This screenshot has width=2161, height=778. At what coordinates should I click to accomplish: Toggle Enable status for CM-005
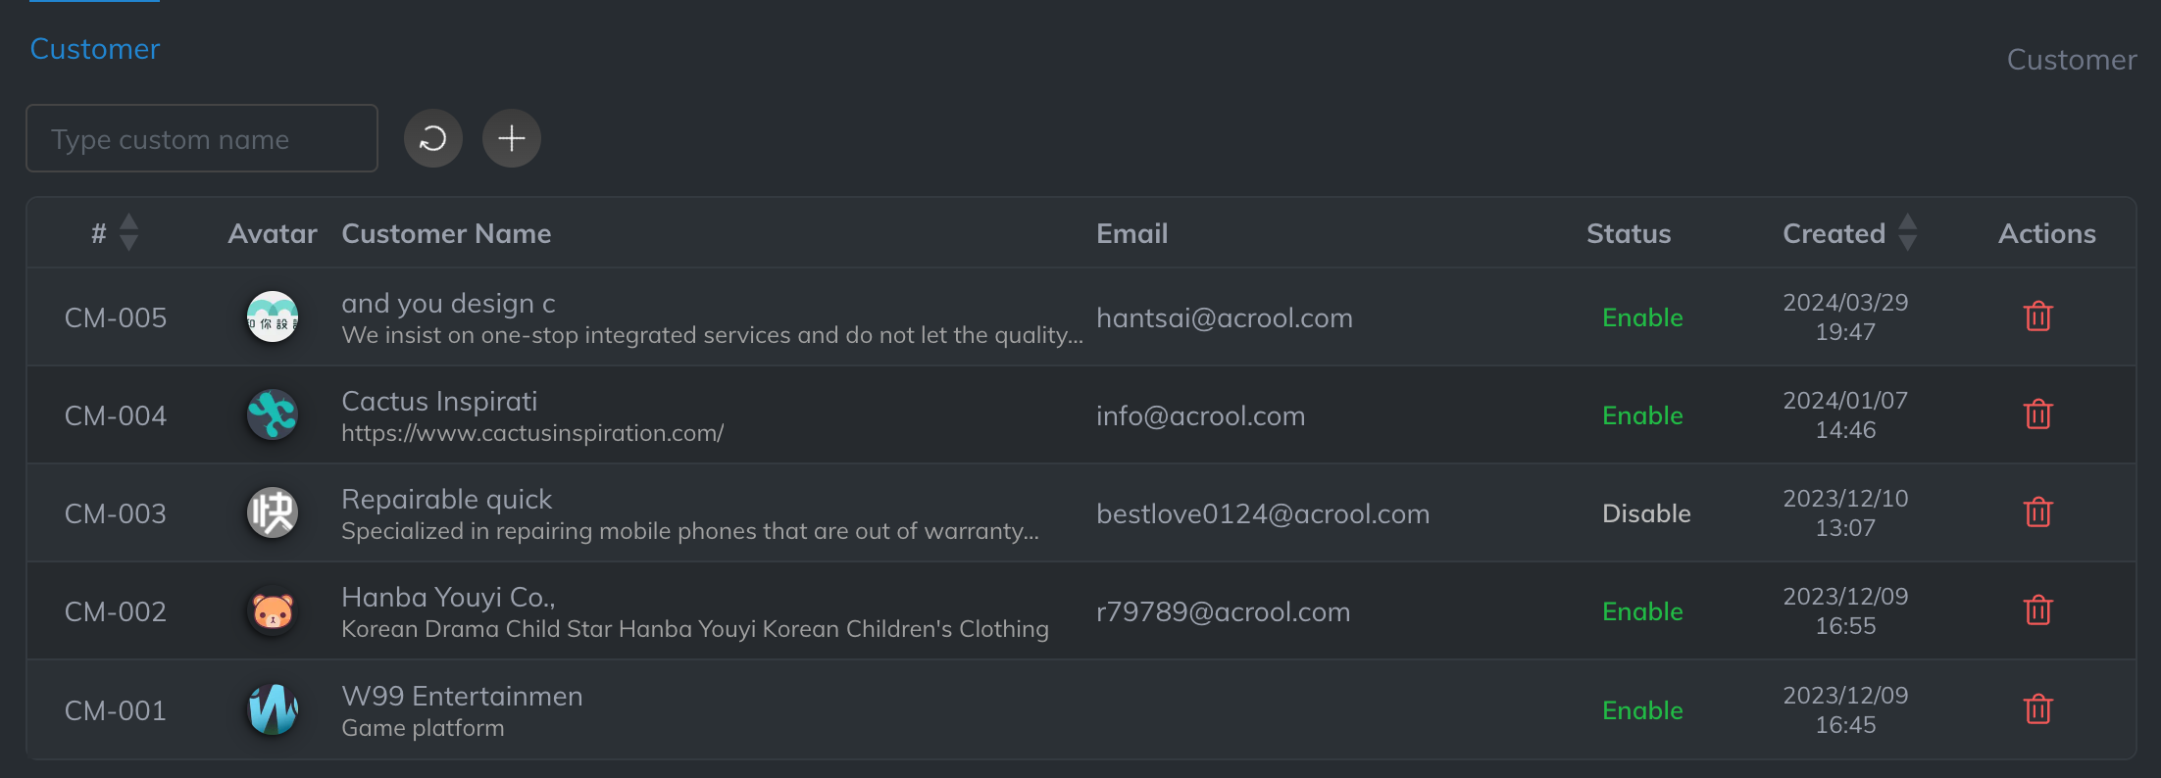tap(1642, 317)
